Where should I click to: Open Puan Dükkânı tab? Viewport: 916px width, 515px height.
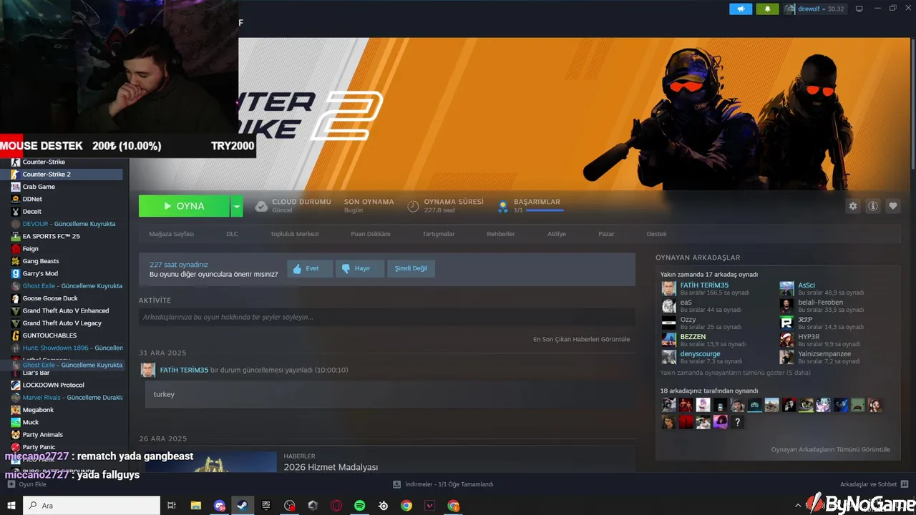click(x=371, y=234)
